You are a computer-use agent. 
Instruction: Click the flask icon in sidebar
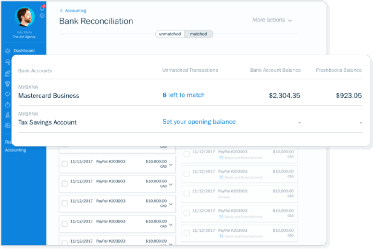click(x=7, y=115)
